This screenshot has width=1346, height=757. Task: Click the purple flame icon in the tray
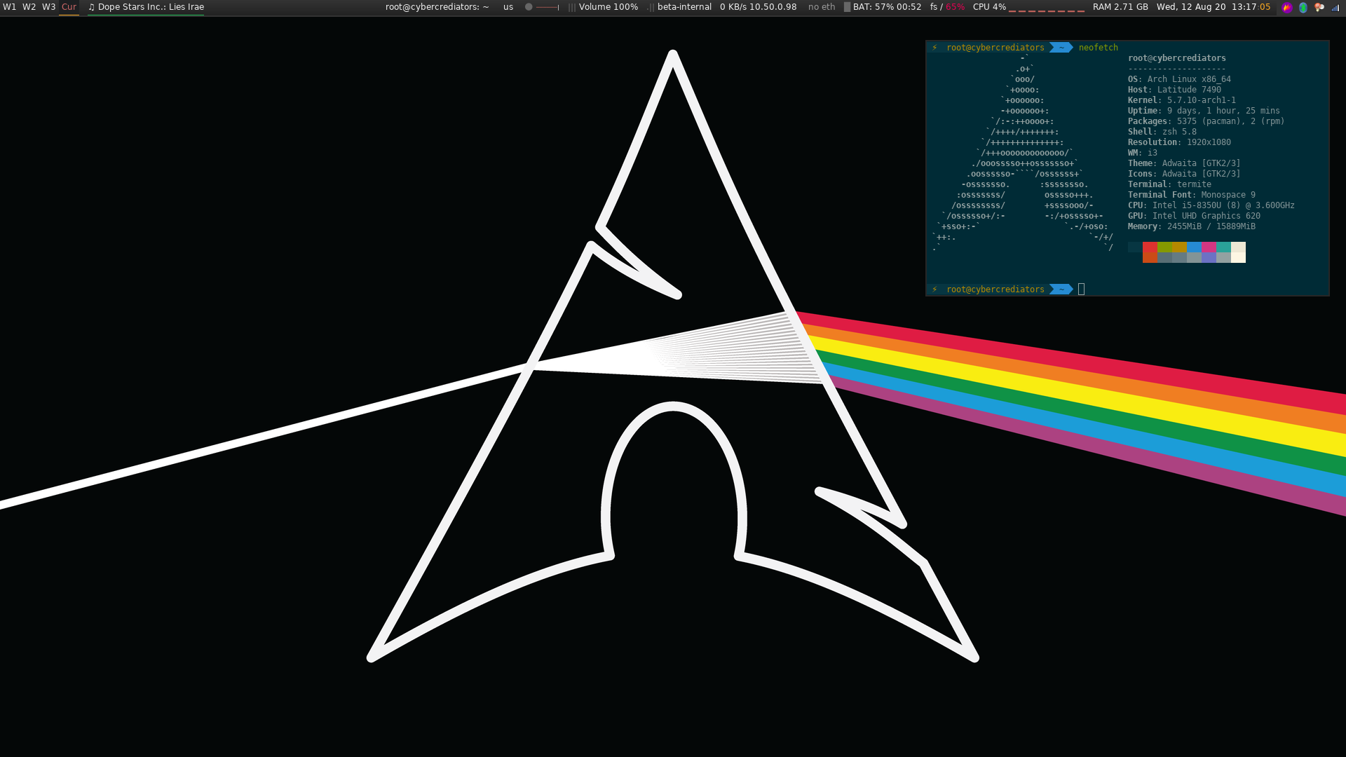[1287, 7]
